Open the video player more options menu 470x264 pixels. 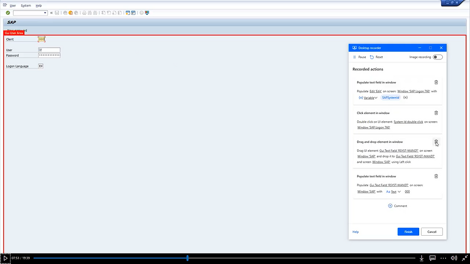pyautogui.click(x=443, y=258)
